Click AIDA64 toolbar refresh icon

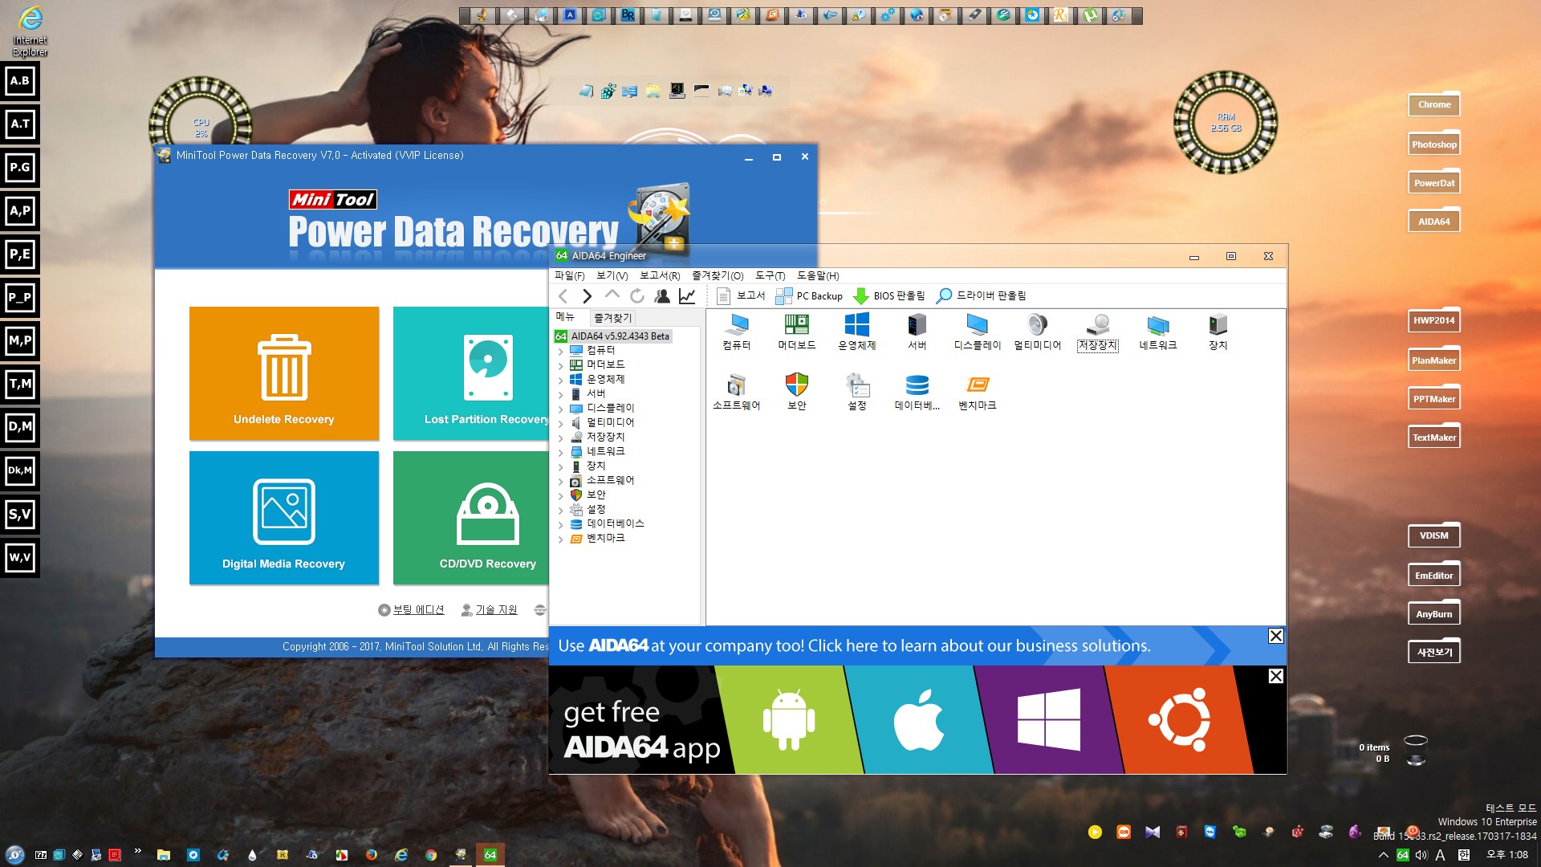point(637,296)
